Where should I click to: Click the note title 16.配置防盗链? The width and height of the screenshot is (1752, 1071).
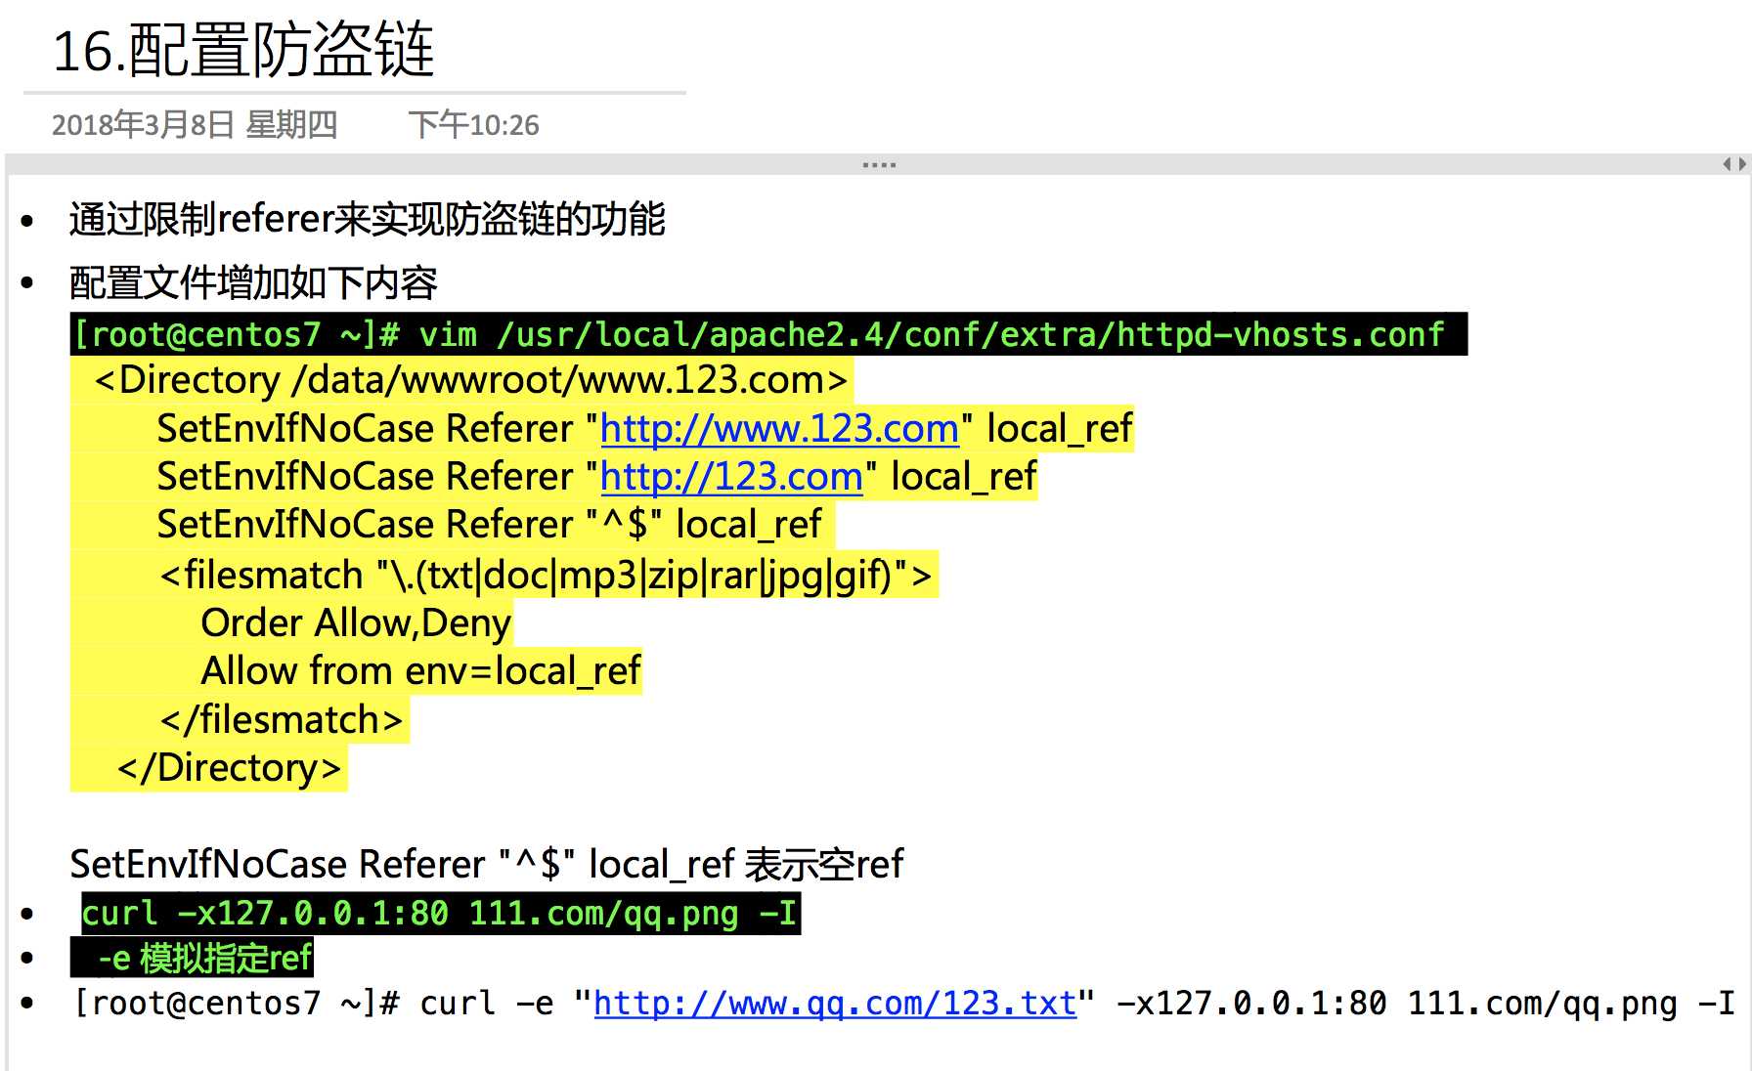(x=243, y=51)
